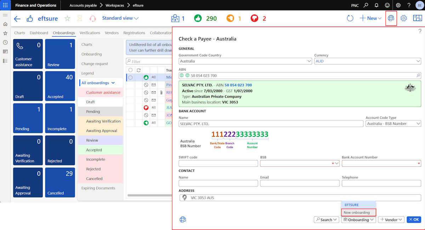Open the app launcher waffle menu
Image resolution: width=425 pixels, height=230 pixels.
click(x=5, y=5)
